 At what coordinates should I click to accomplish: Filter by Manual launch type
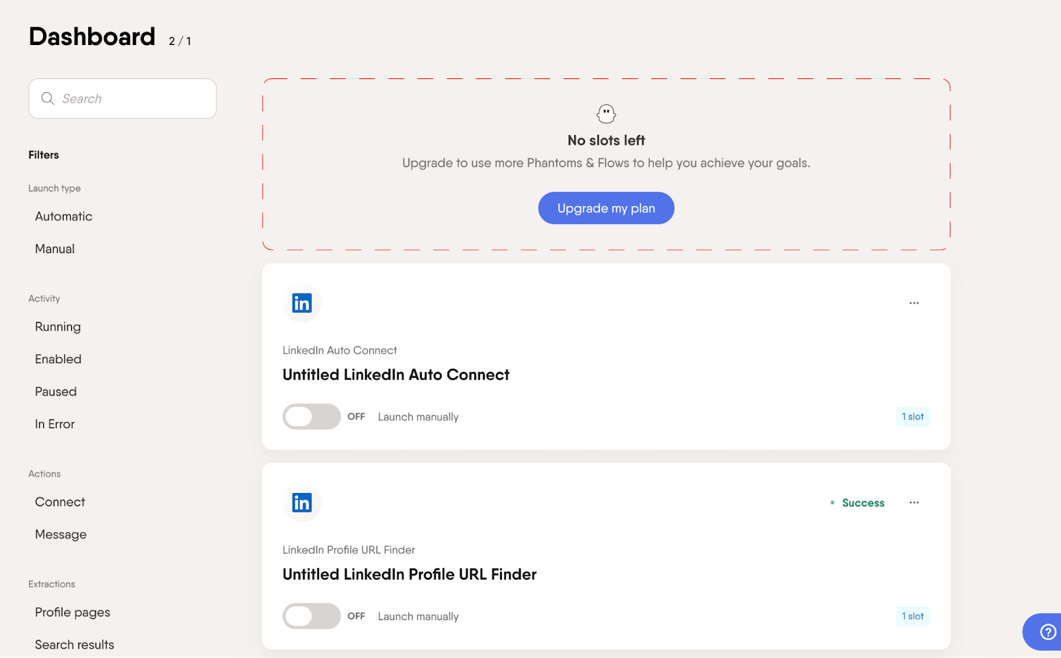[x=55, y=249]
